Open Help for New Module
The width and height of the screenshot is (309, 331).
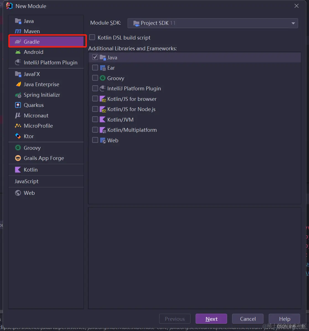point(284,319)
